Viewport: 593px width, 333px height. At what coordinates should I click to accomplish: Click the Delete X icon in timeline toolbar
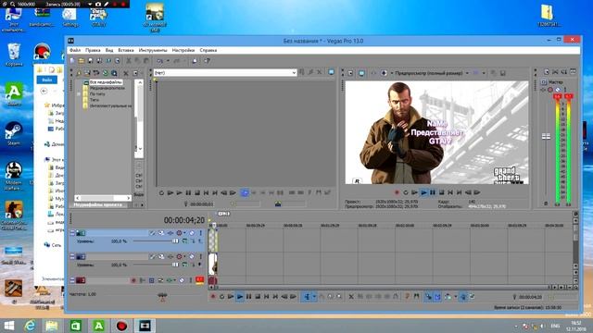pos(351,297)
